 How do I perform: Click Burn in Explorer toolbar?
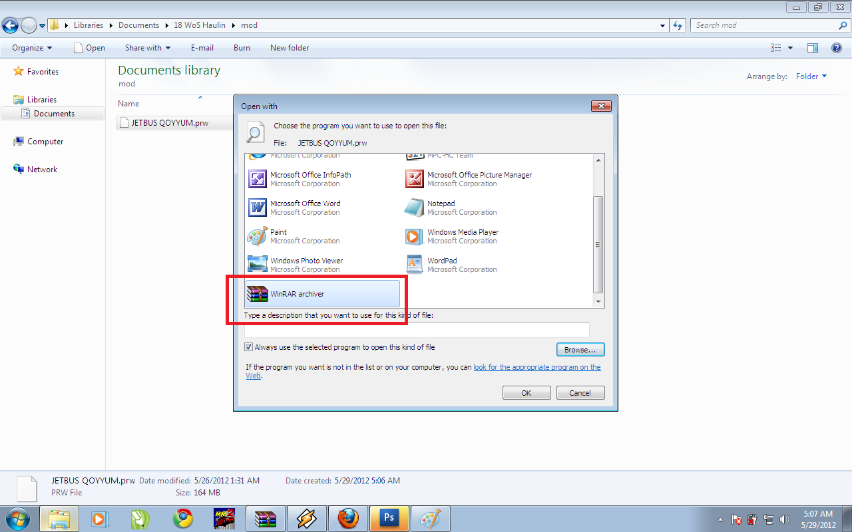[242, 48]
